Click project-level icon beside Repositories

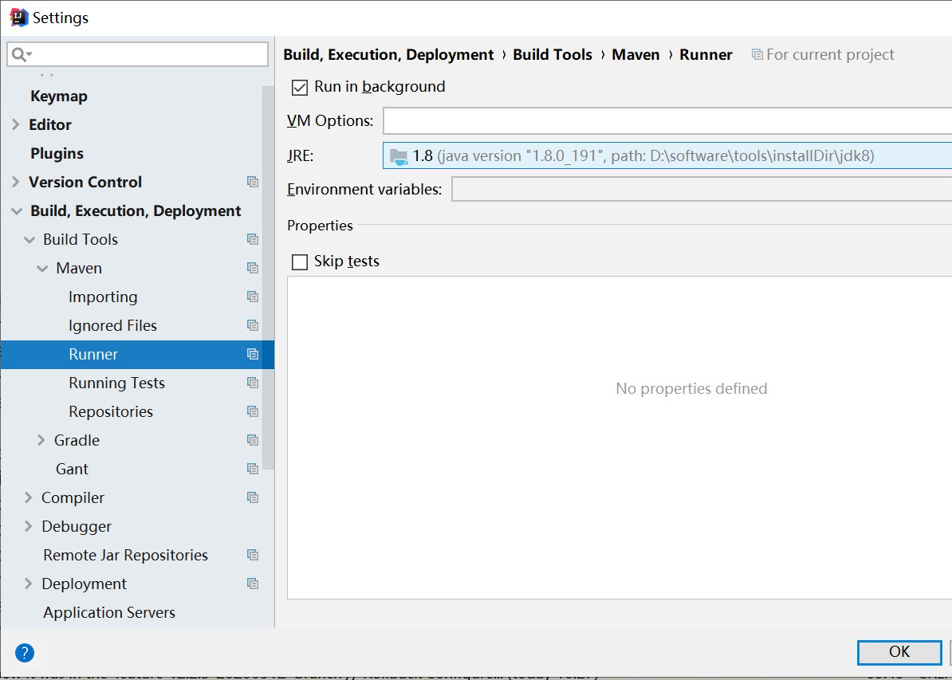click(253, 411)
